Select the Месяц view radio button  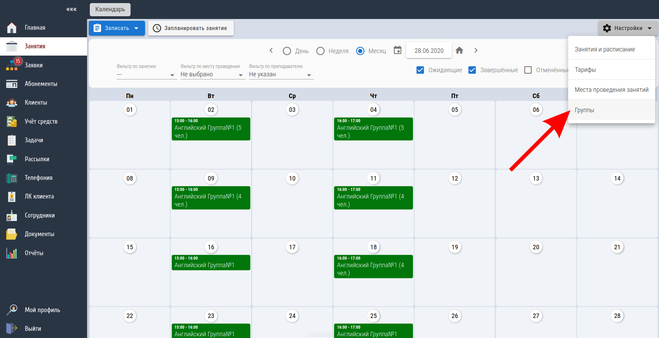point(360,51)
